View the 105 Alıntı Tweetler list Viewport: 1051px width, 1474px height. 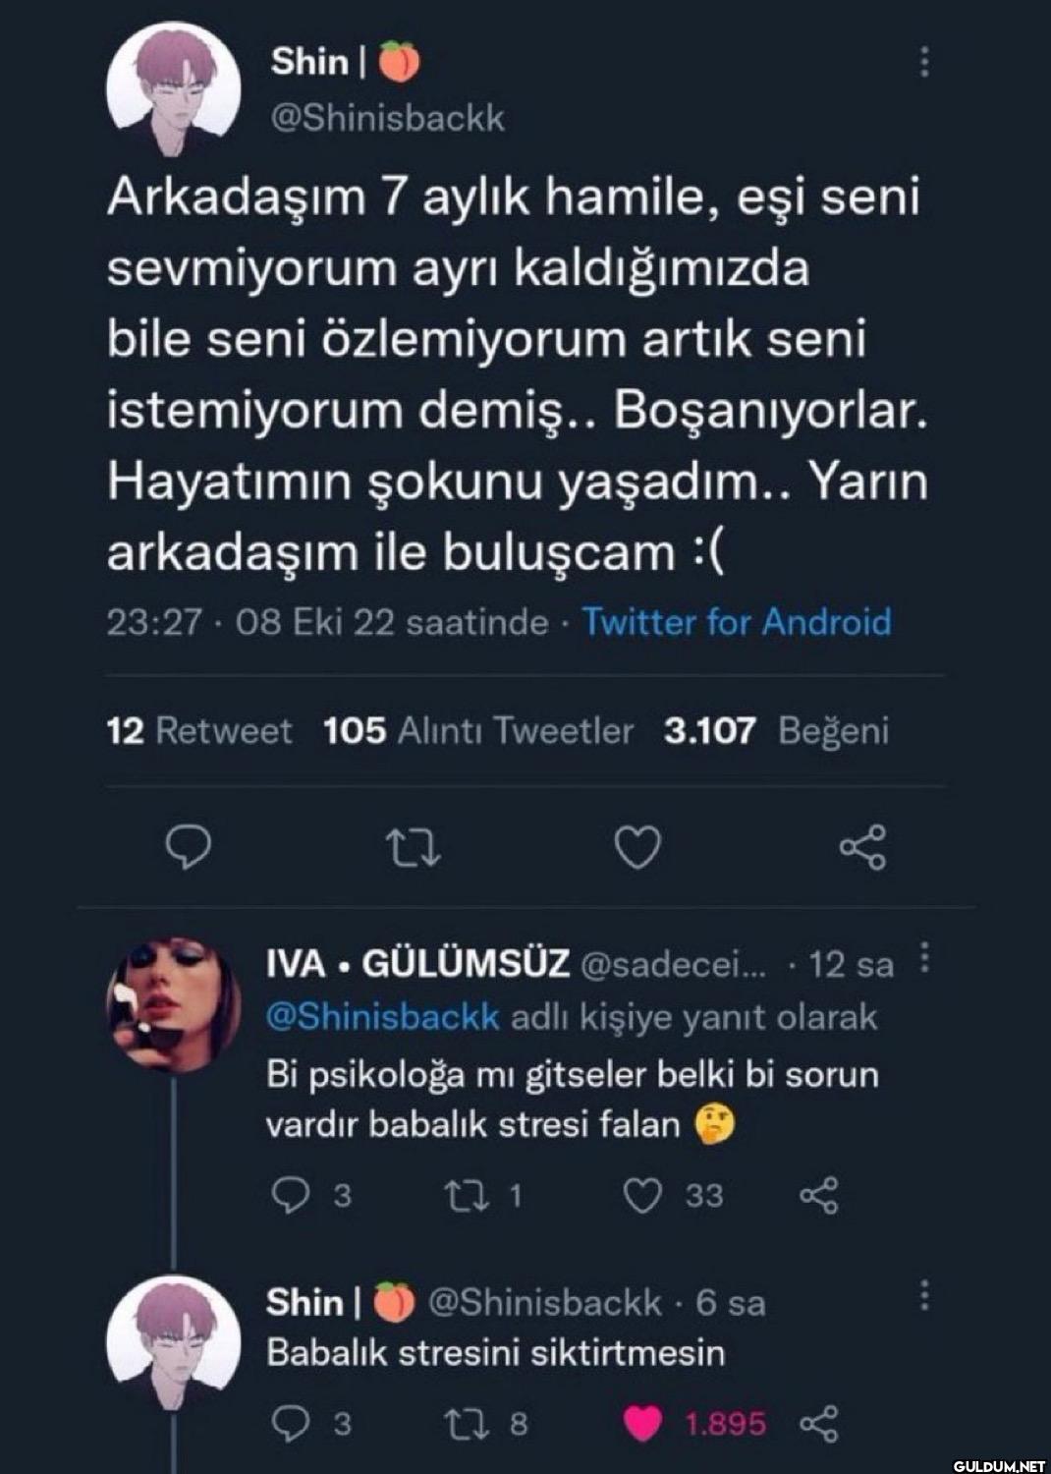click(478, 731)
